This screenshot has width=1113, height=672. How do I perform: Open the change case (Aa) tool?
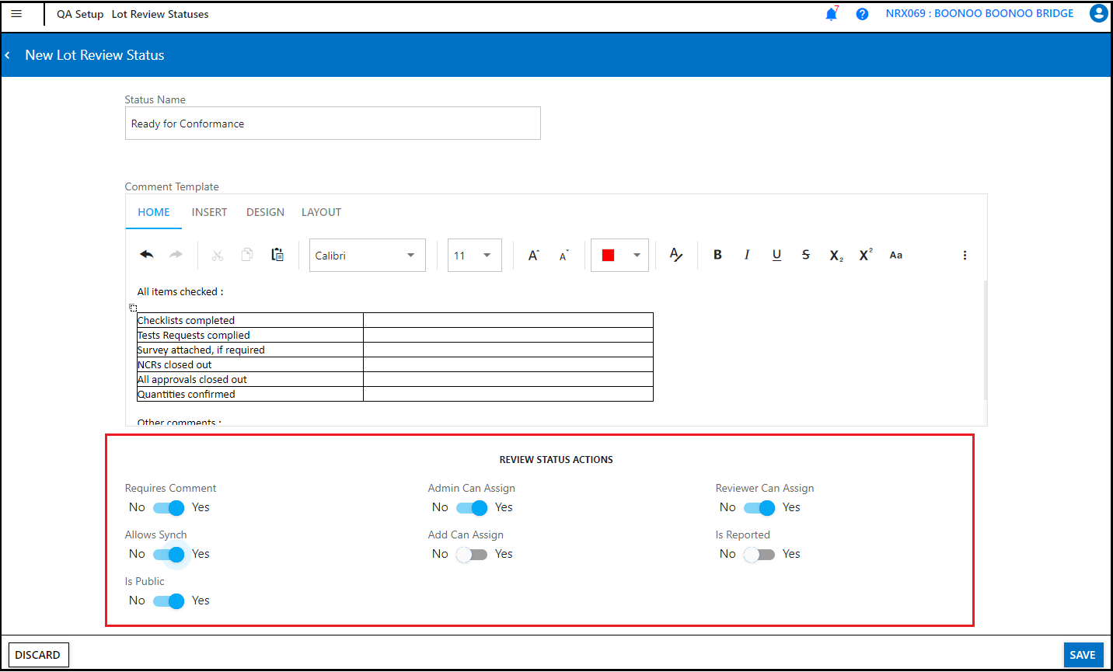click(x=895, y=254)
